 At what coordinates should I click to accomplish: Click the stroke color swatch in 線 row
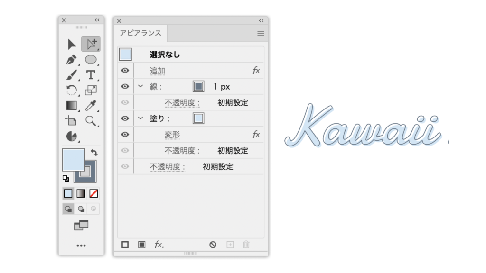[198, 86]
